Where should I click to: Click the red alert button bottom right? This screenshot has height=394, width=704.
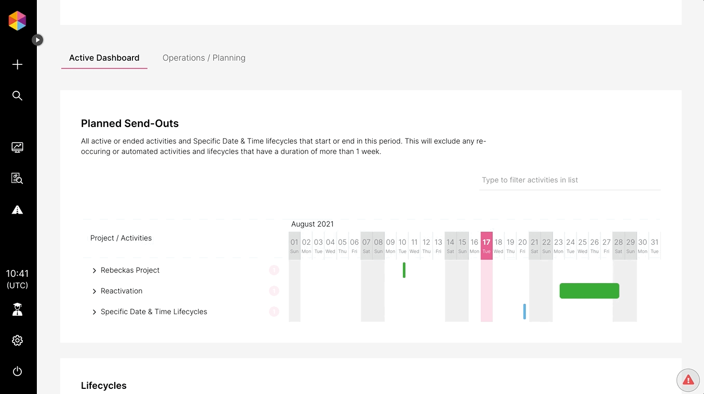pos(688,380)
